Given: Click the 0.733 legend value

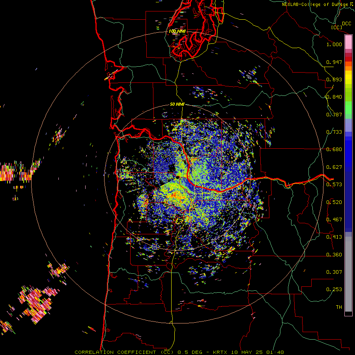Looking at the screenshot, I should click(334, 132).
